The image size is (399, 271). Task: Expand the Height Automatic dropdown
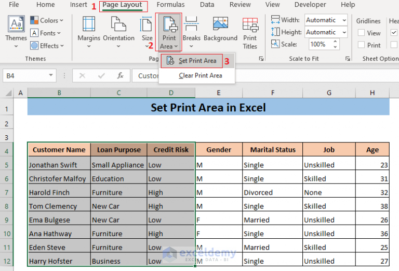pyautogui.click(x=344, y=32)
